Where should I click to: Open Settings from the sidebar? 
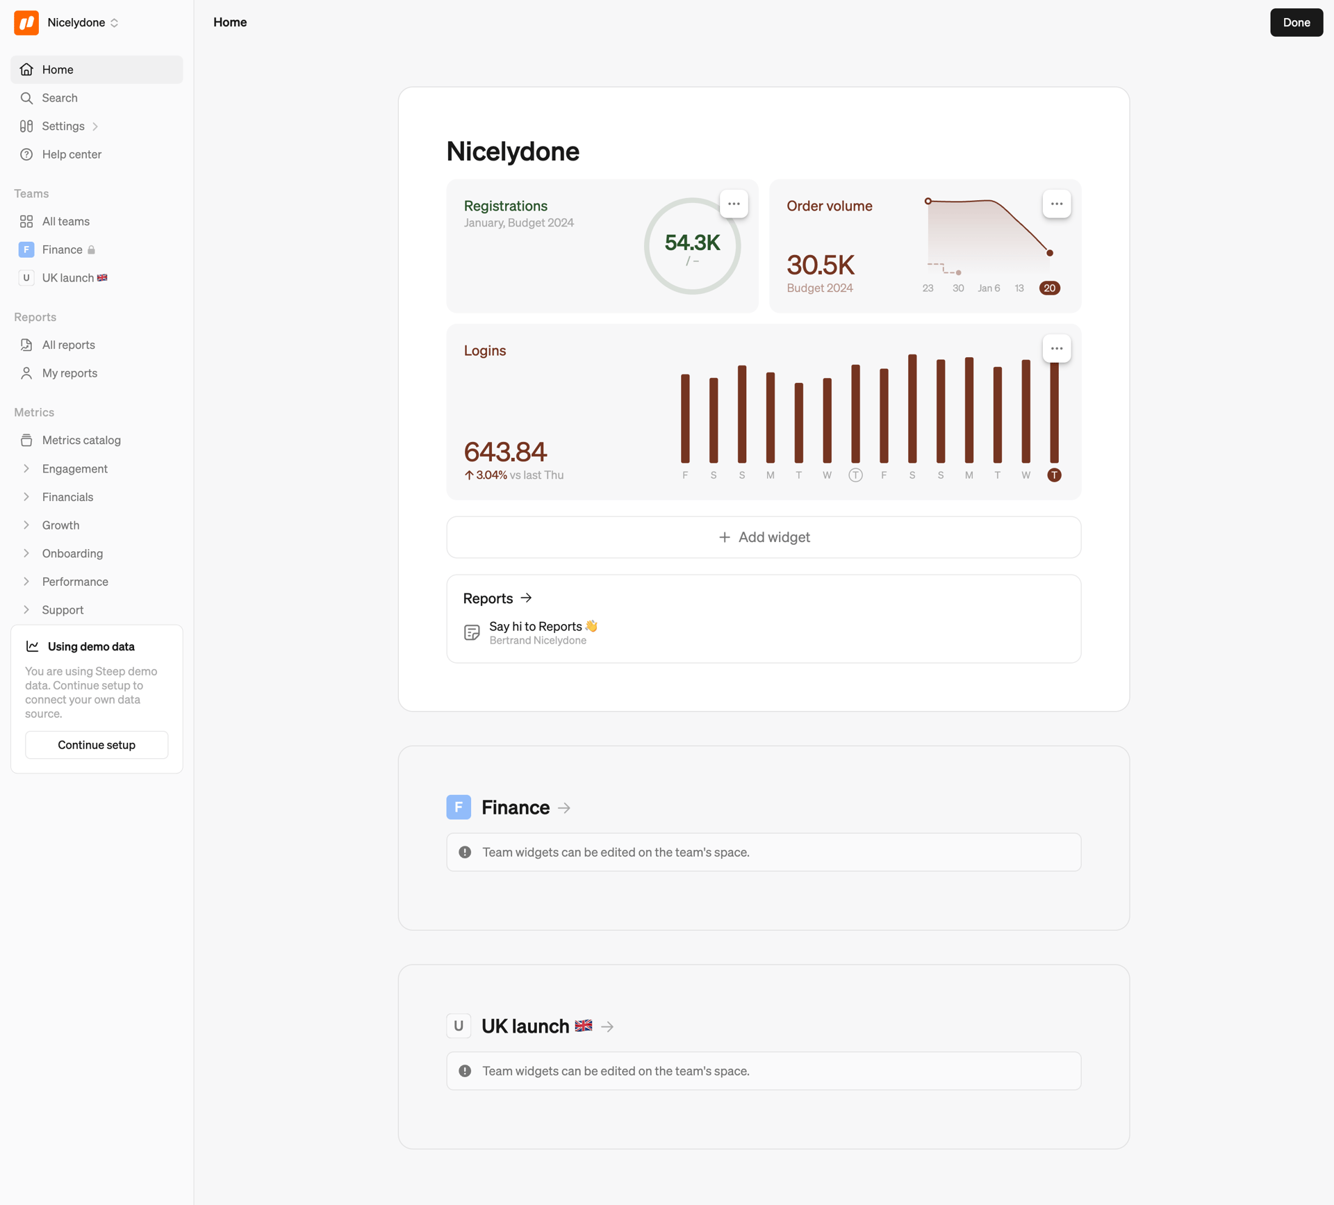click(63, 126)
